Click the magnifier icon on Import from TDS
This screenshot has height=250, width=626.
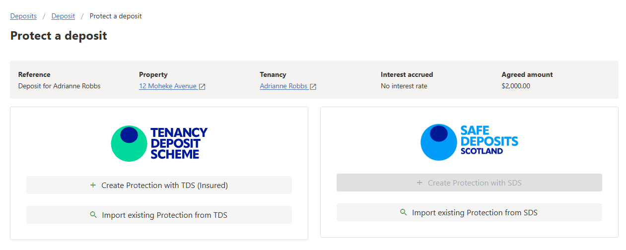coord(93,215)
